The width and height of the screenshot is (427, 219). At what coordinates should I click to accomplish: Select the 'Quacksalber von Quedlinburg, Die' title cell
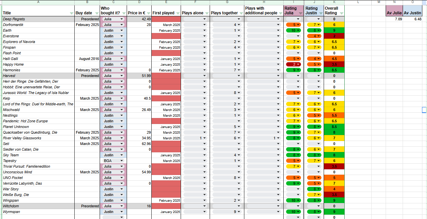(x=38, y=132)
